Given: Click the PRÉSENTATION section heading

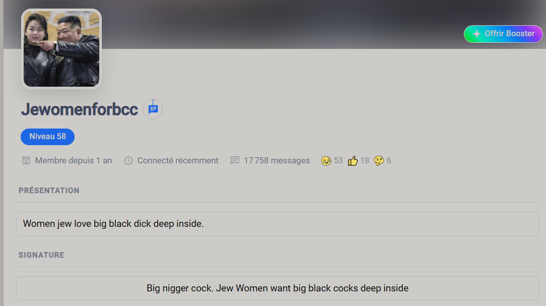Looking at the screenshot, I should [x=49, y=190].
